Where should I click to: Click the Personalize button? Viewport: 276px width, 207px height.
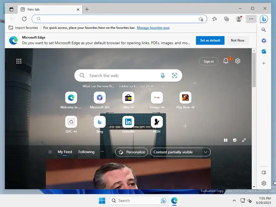coord(132,152)
